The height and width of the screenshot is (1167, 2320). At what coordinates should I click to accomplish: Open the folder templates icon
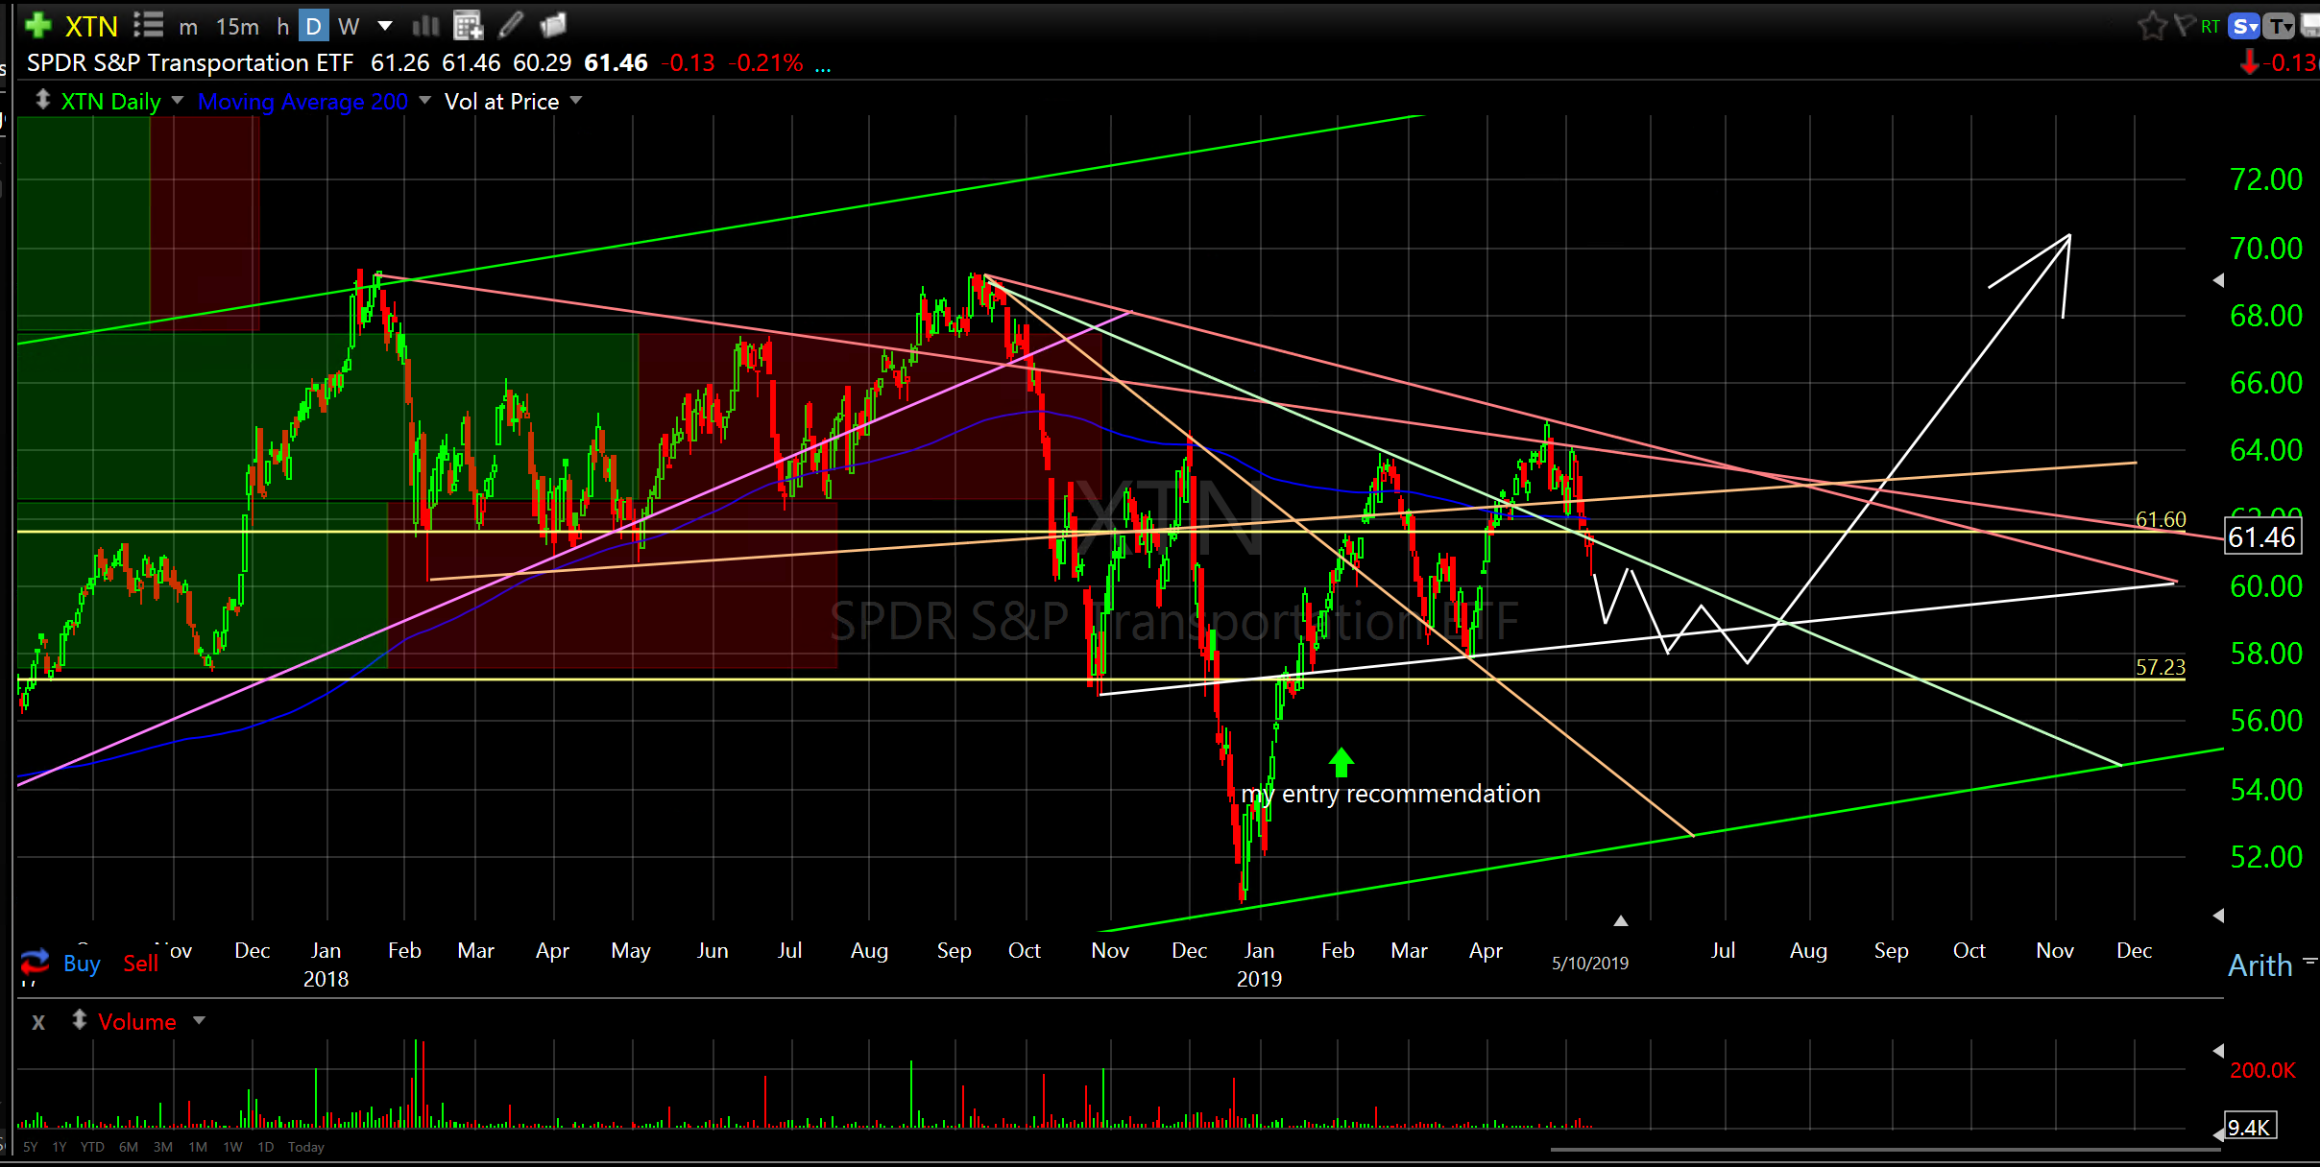(554, 25)
